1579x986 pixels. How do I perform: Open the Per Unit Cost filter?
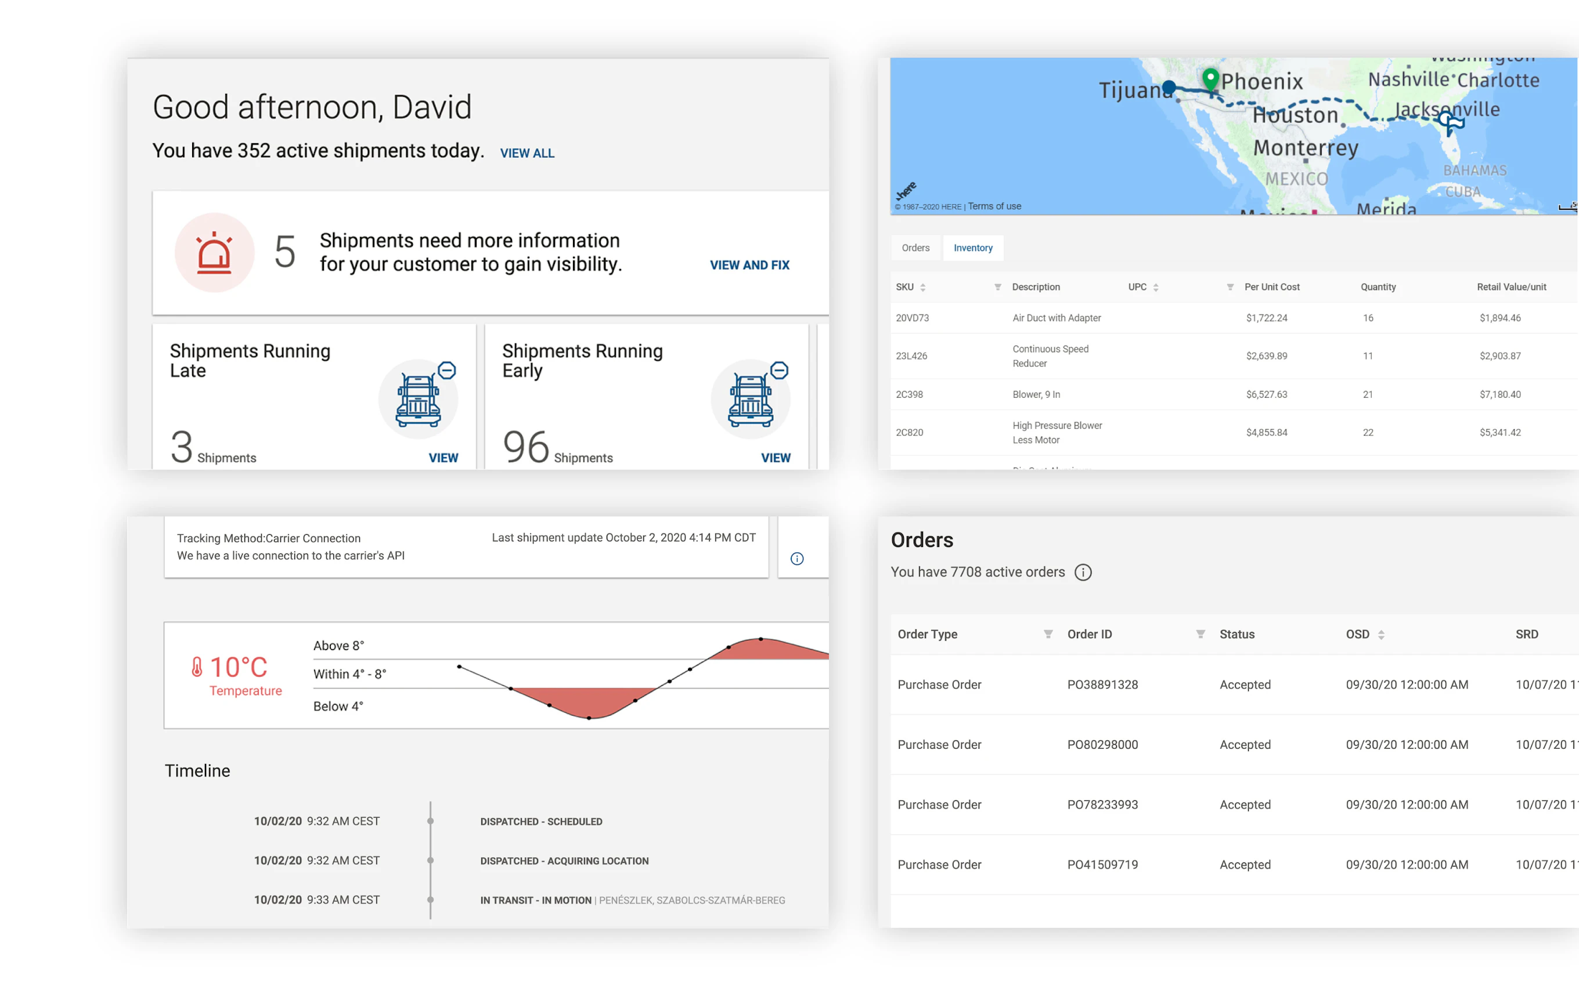tap(1231, 287)
